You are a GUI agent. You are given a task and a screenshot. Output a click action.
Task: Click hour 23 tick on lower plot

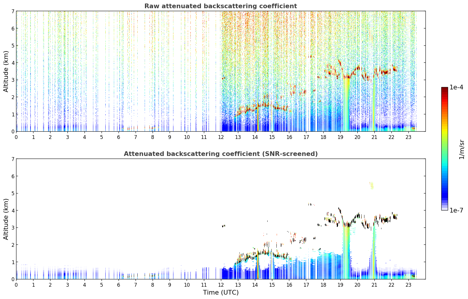(408, 285)
